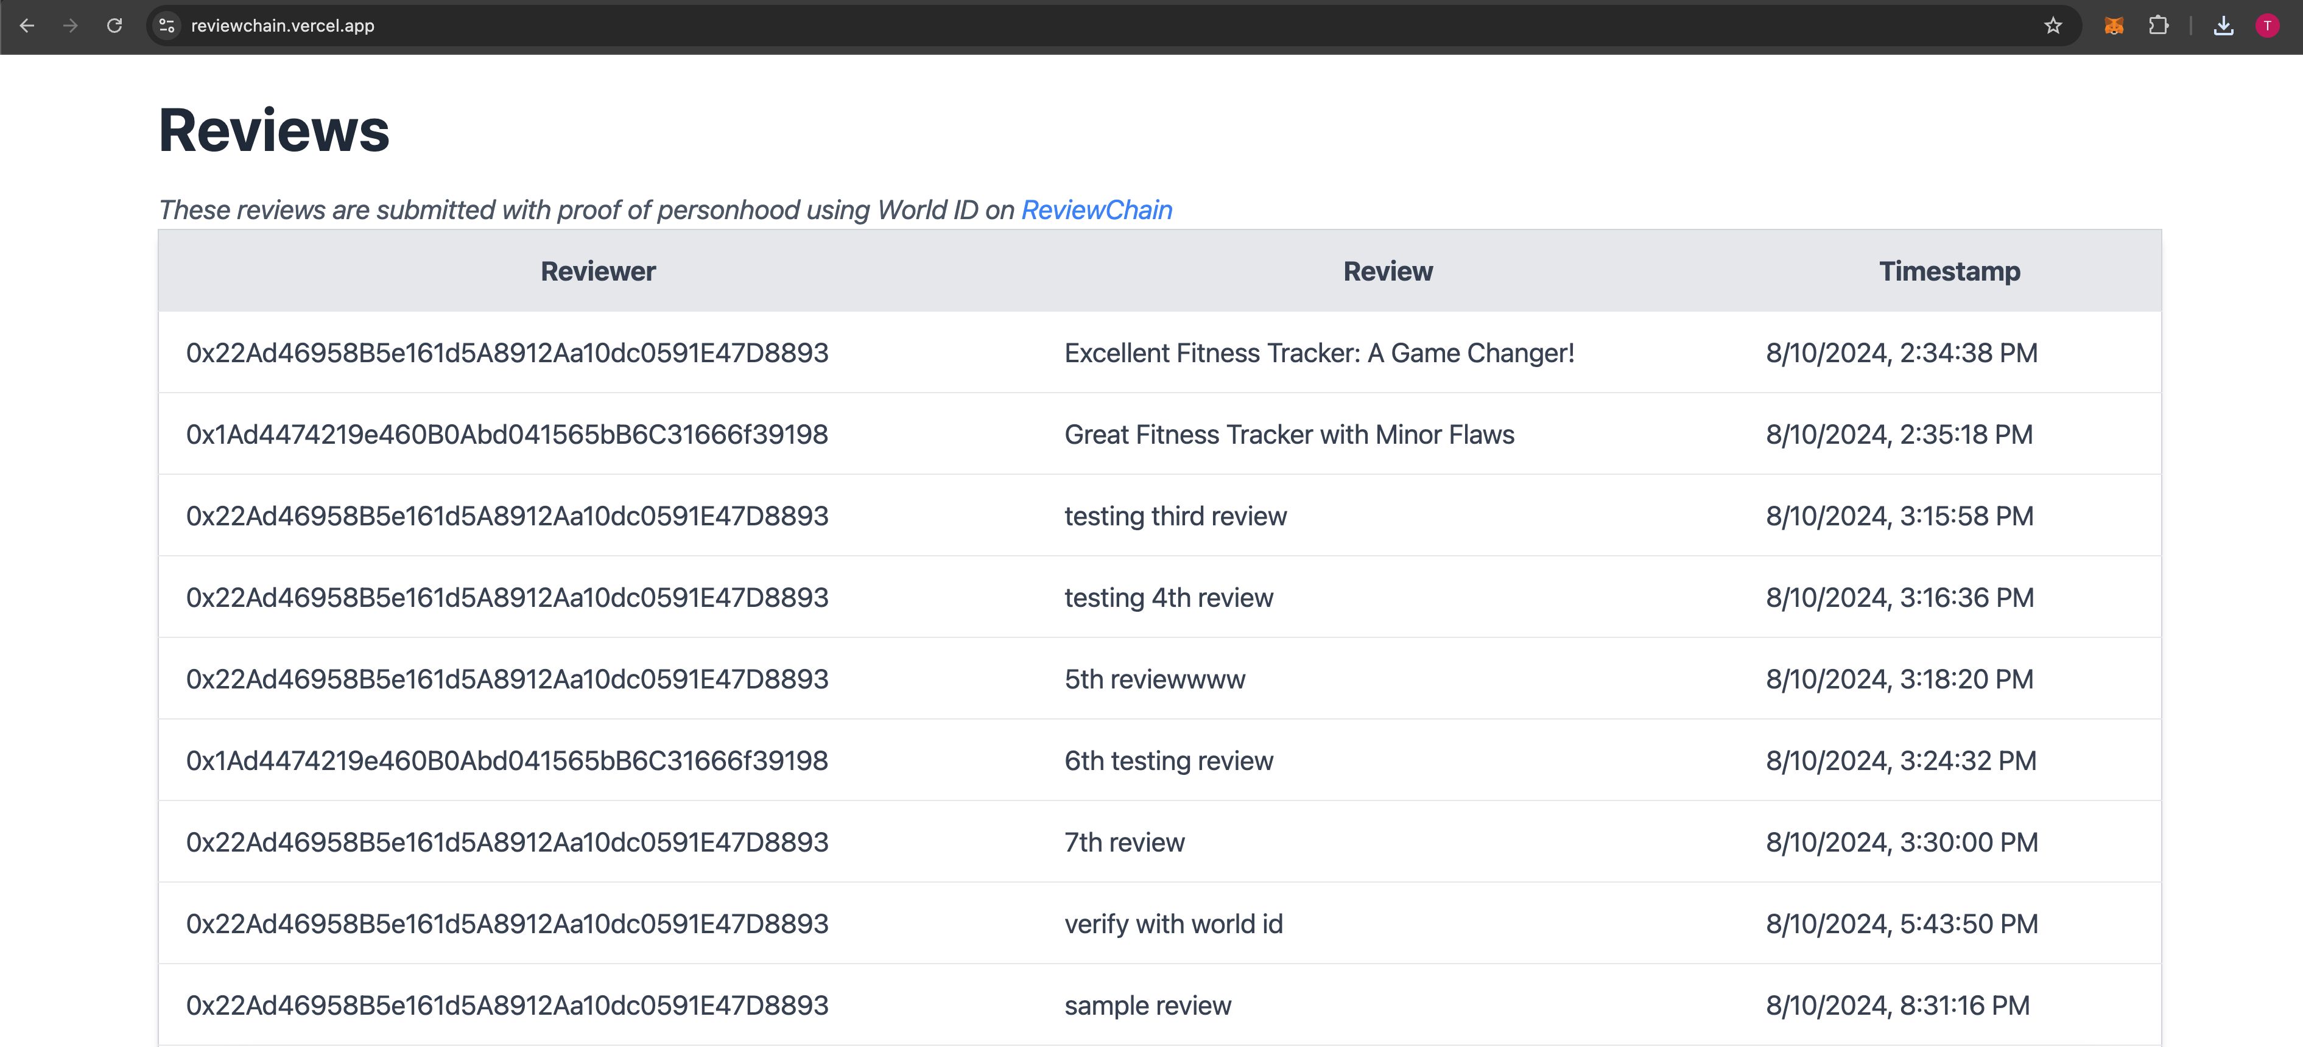Select reviewer address in the sample review row
Image resolution: width=2303 pixels, height=1047 pixels.
coord(507,1006)
